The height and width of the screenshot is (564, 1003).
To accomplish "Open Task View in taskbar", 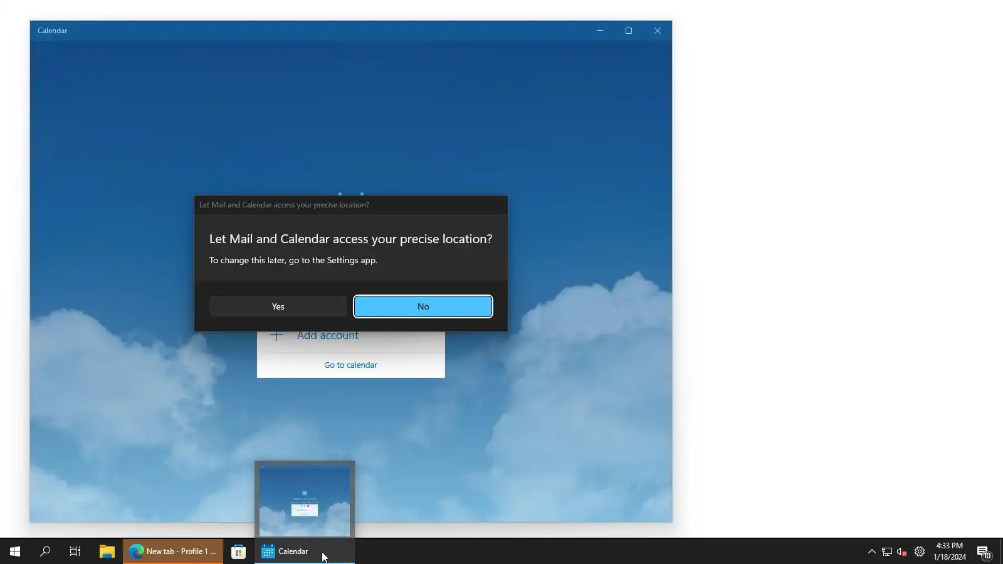I will click(x=75, y=551).
